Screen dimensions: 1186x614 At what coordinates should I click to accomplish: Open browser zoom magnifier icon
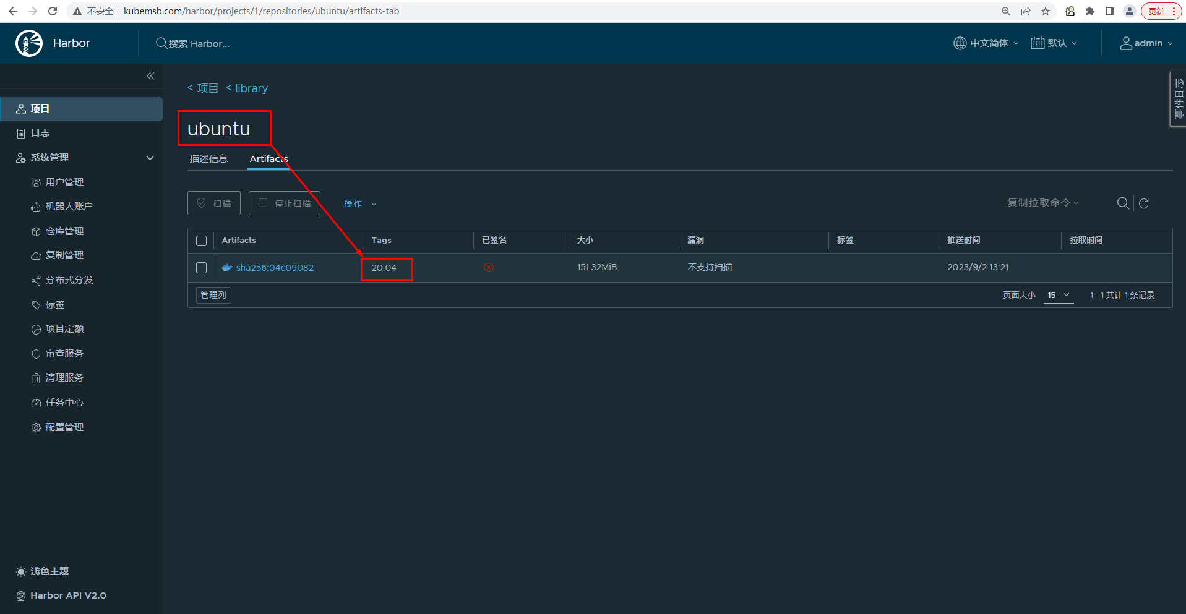point(1006,11)
